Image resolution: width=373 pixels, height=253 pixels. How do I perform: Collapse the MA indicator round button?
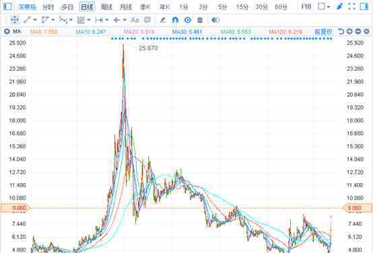click(x=7, y=31)
